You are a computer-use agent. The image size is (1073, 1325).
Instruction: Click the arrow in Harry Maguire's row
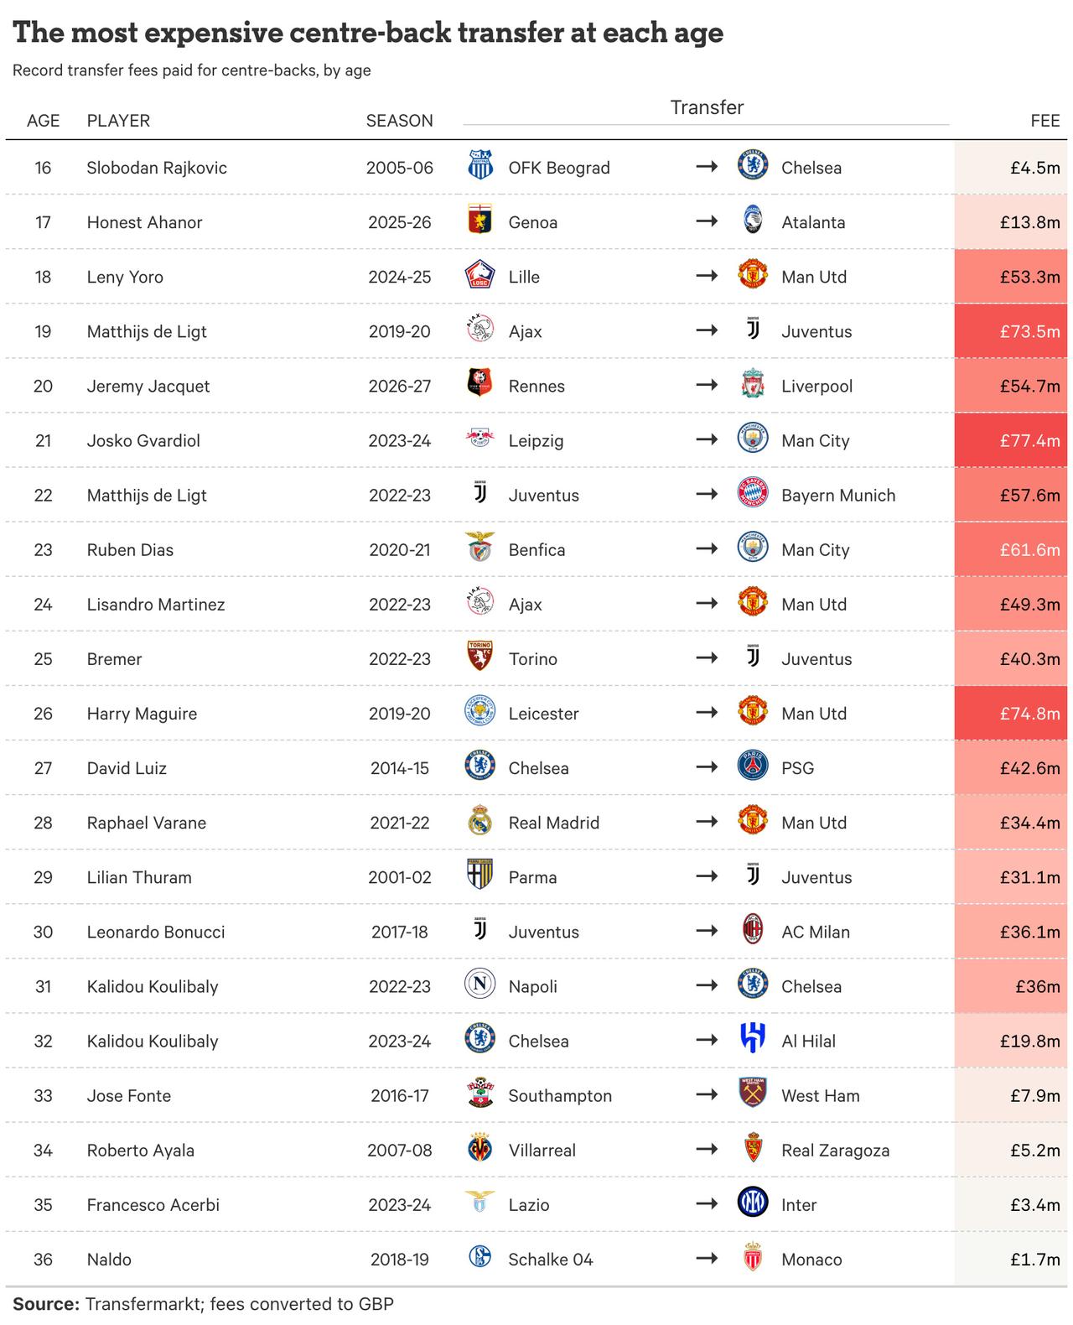[708, 712]
